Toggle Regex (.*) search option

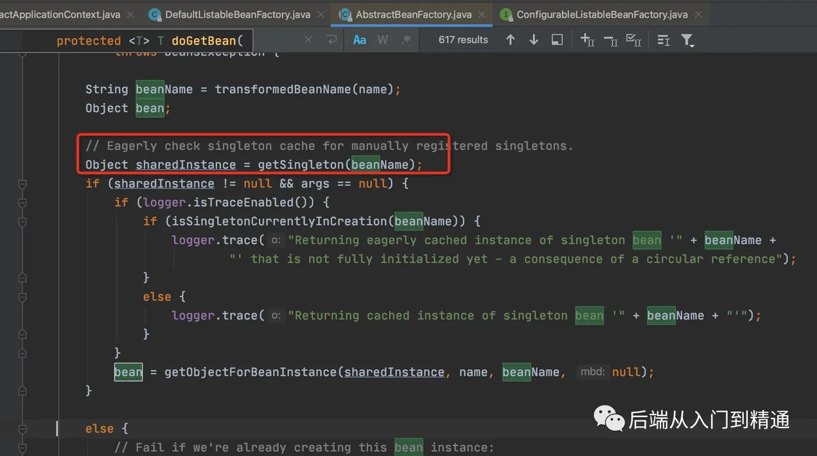click(406, 40)
